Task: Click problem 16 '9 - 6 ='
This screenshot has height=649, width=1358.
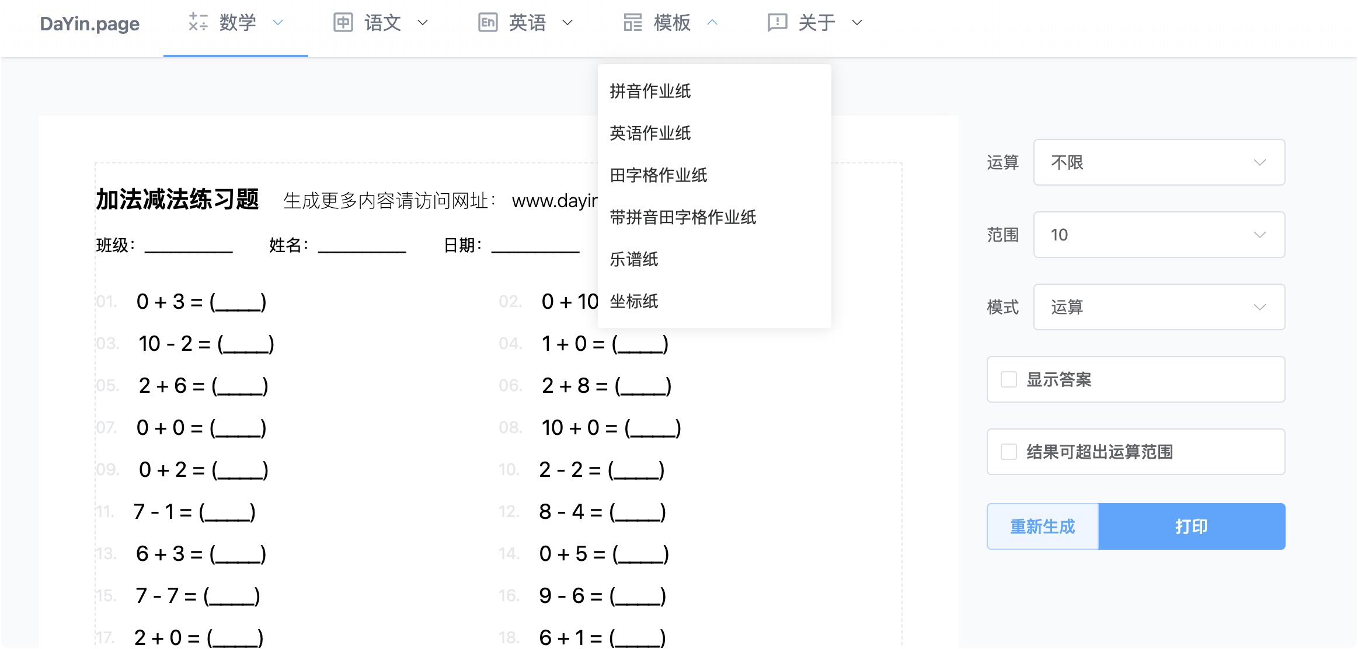Action: (603, 596)
